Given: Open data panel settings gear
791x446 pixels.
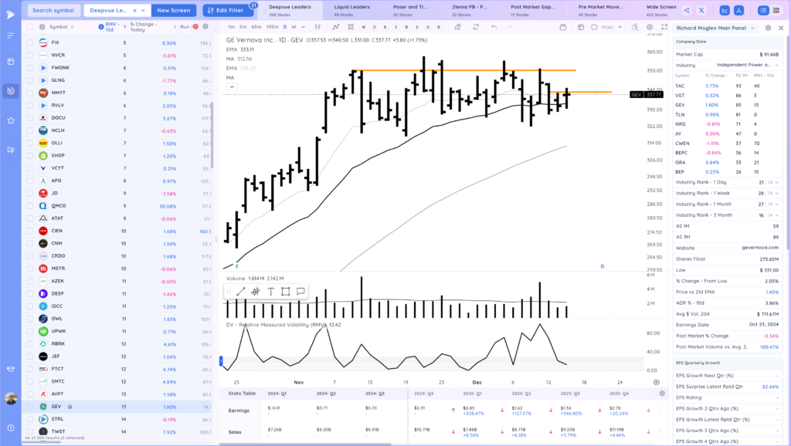Looking at the screenshot, I should pos(768,29).
